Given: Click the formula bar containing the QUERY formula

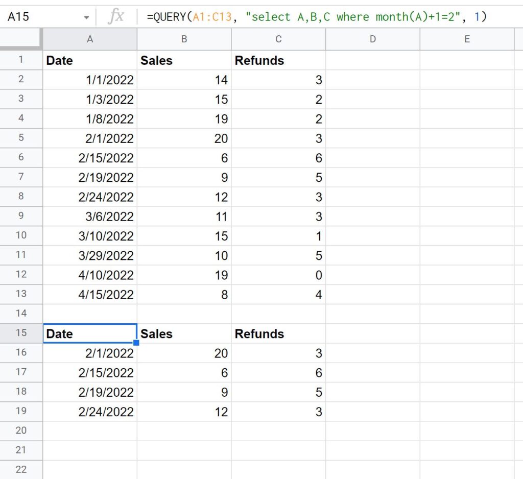Looking at the screenshot, I should (330, 17).
